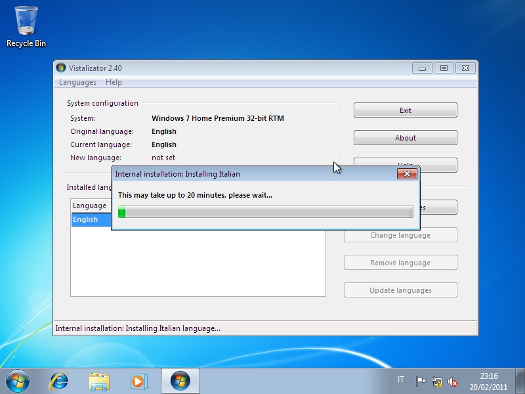This screenshot has height=394, width=525.
Task: Open the Windows Start orb
Action: pyautogui.click(x=18, y=381)
